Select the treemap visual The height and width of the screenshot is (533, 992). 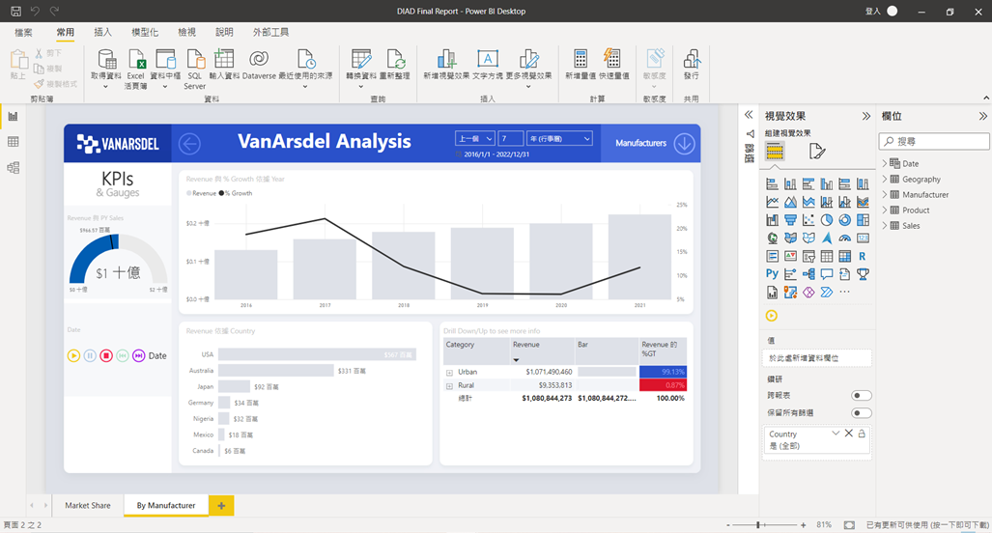863,220
